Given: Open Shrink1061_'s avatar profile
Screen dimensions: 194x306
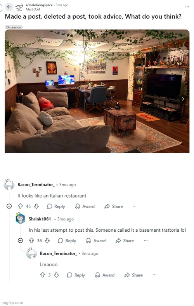Looking at the screenshot, I should coord(21,219).
